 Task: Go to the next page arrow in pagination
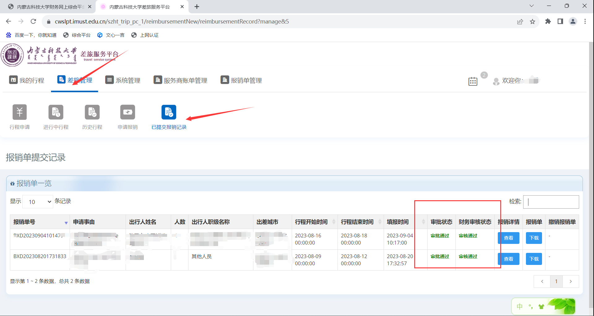tap(570, 281)
